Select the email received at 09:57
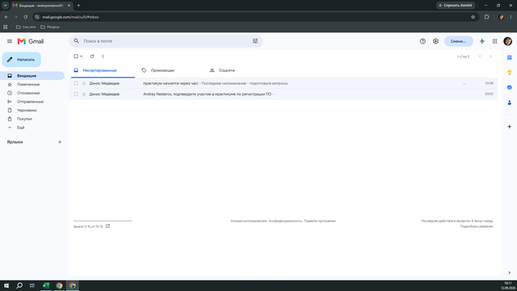517x291 pixels. click(76, 94)
